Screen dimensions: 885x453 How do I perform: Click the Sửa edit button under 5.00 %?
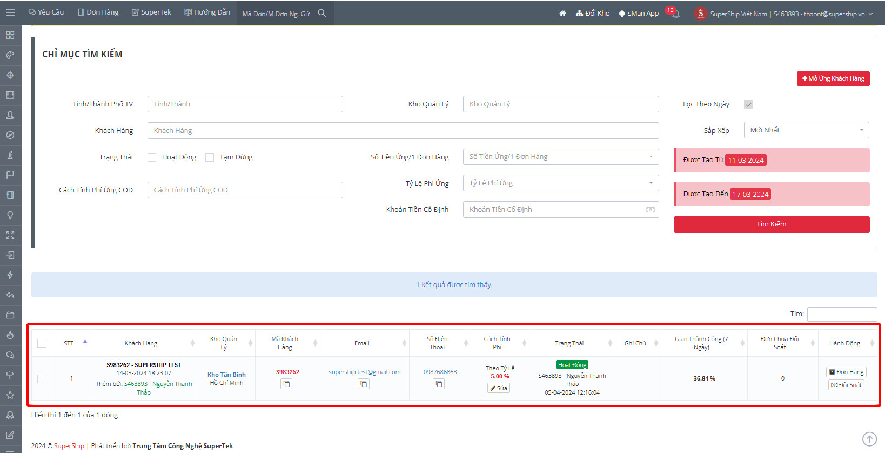(499, 388)
